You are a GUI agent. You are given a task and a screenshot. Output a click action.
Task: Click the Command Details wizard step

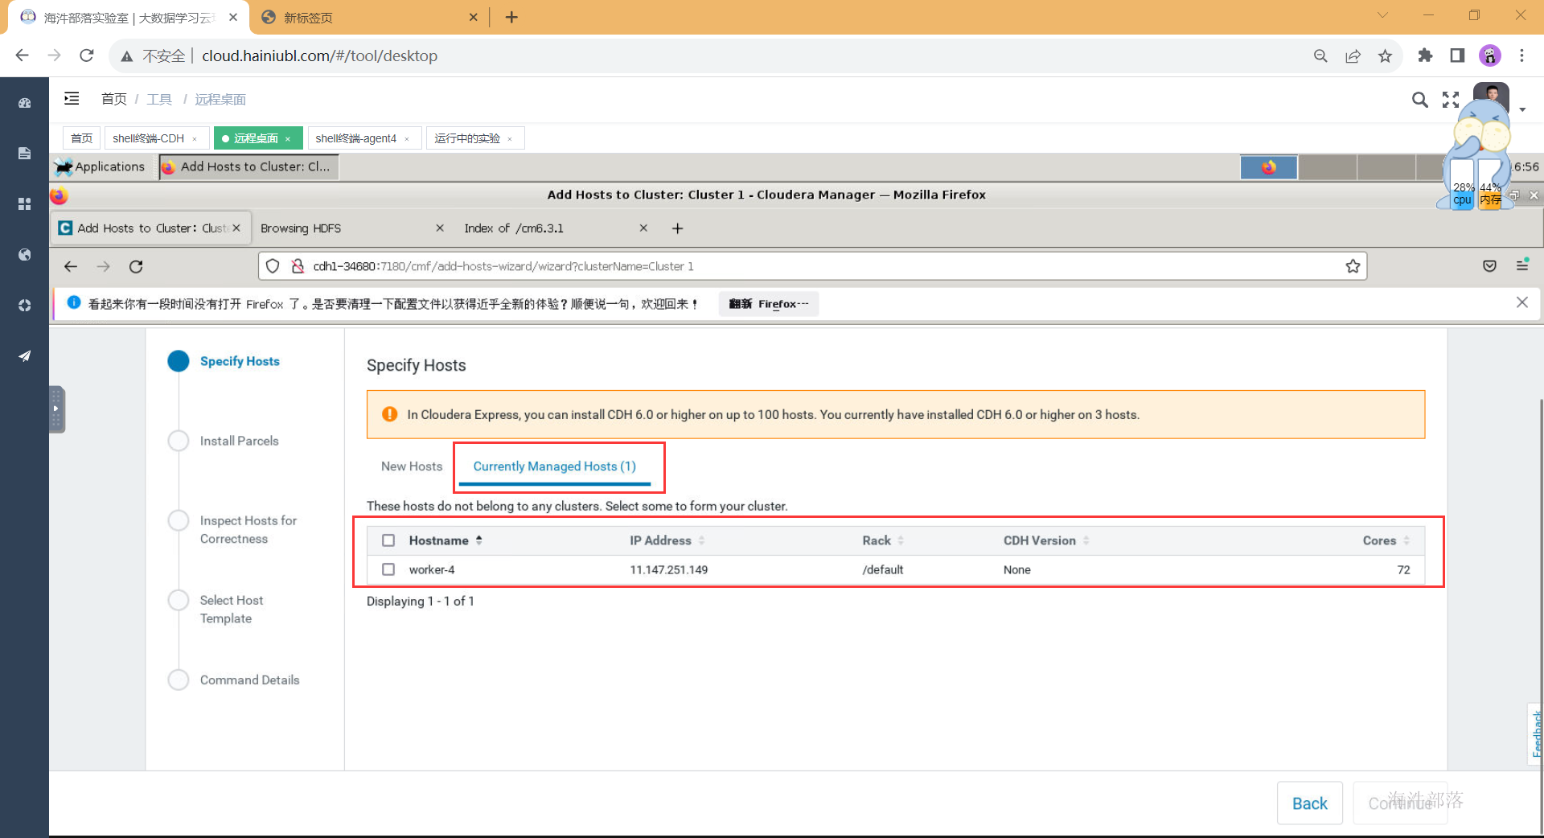click(249, 680)
